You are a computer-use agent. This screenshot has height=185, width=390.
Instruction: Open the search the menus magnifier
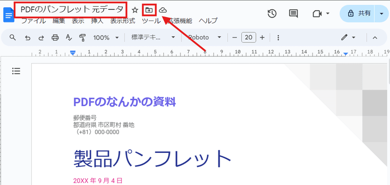(13, 37)
